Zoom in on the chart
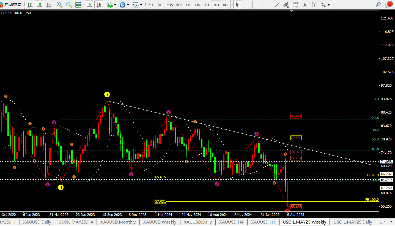 coord(59,5)
